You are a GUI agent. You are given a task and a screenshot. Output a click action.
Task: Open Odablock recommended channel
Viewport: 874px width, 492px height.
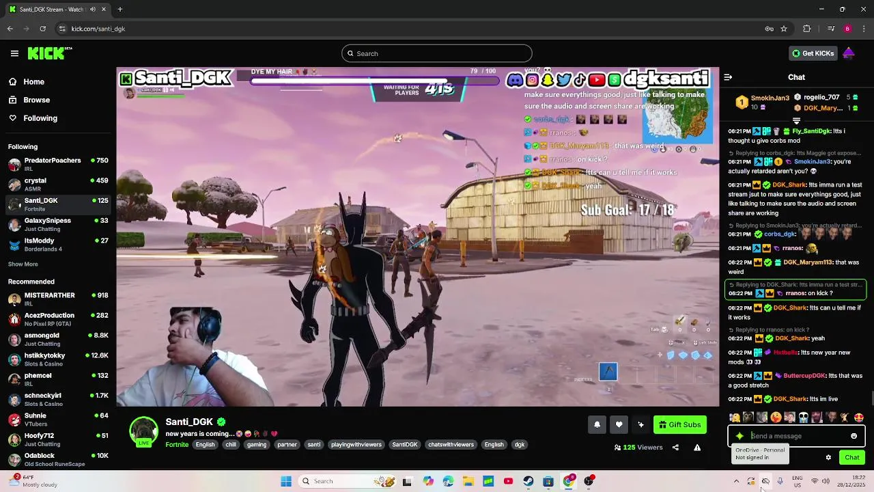click(58, 459)
